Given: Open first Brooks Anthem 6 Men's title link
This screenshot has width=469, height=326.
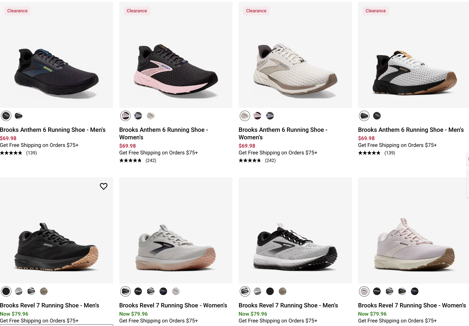Looking at the screenshot, I should 53,130.
